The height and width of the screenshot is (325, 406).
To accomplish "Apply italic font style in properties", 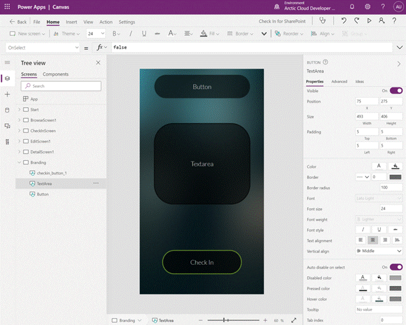I will (x=362, y=230).
